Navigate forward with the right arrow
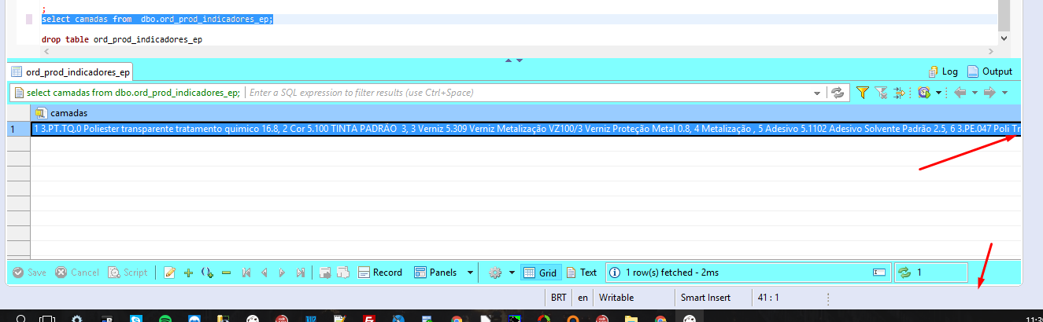This screenshot has height=322, width=1043. click(x=989, y=93)
